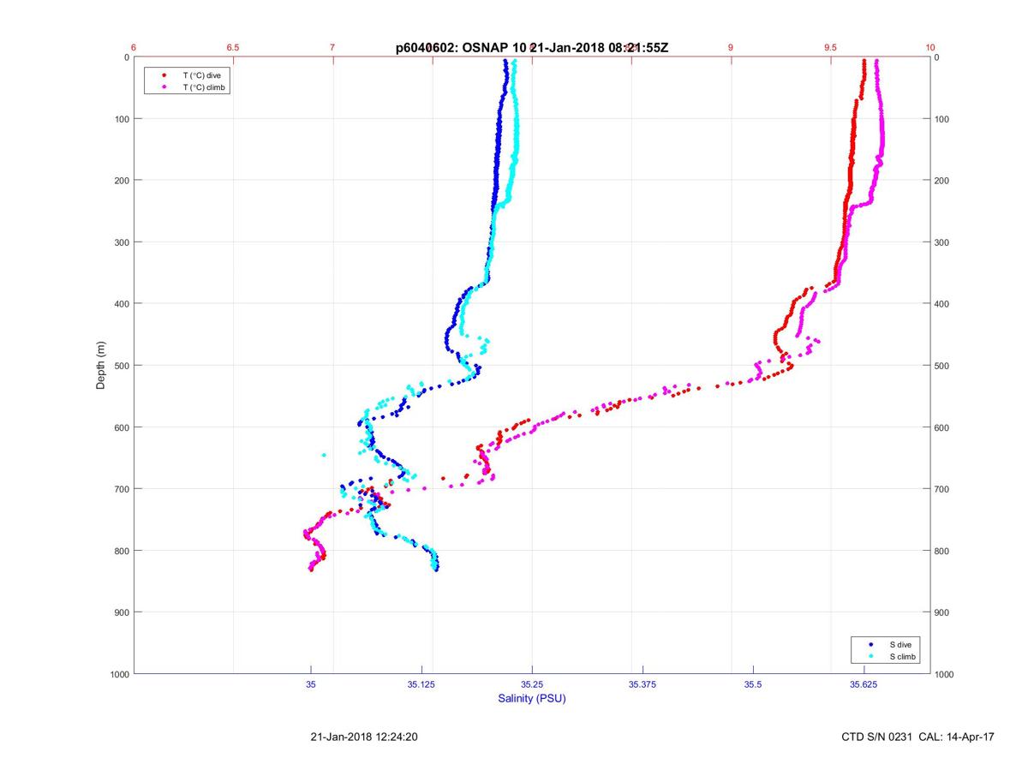Click left depth axis tick "600"
1028x758 pixels.
[121, 427]
